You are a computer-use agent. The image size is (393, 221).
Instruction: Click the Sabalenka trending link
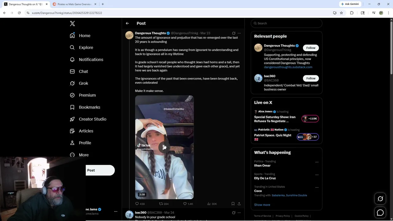click(x=278, y=196)
